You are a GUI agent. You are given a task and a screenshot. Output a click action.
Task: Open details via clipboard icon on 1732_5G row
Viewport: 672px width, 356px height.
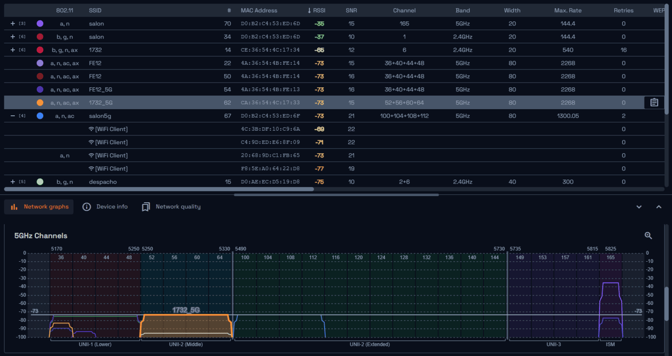(654, 102)
